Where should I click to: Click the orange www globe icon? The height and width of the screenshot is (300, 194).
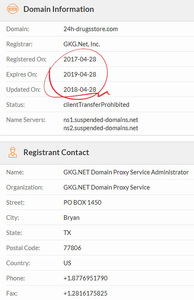coord(13,9)
